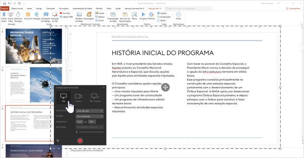
Task: Click the slide title História Inicial do Programa
Action: 163,53
